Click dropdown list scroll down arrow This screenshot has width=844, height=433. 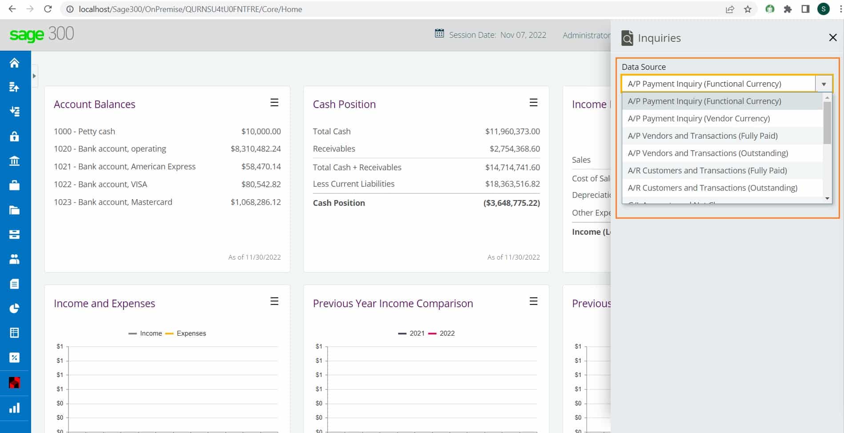tap(827, 199)
